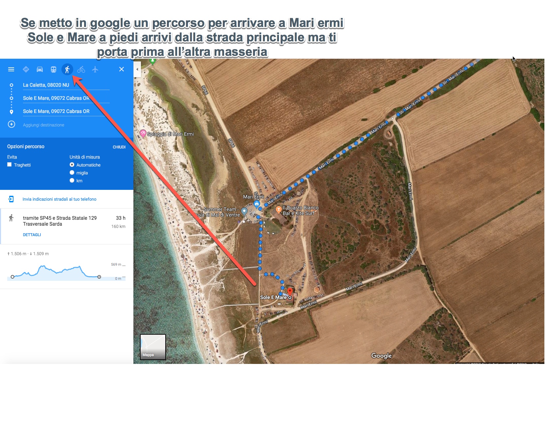Click the add destination plus icon
548x427 pixels.
point(11,124)
